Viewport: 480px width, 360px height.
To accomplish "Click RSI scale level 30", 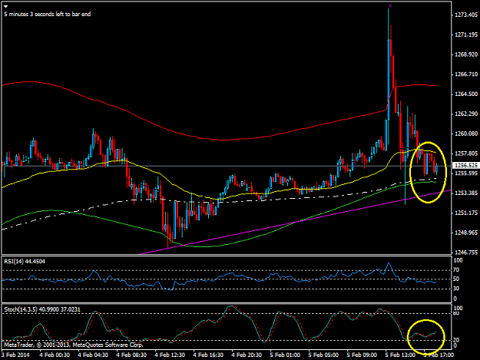I will tap(456, 289).
